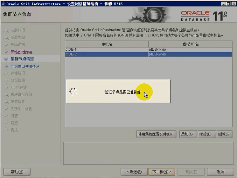Maximize the installer window

click(x=228, y=3)
